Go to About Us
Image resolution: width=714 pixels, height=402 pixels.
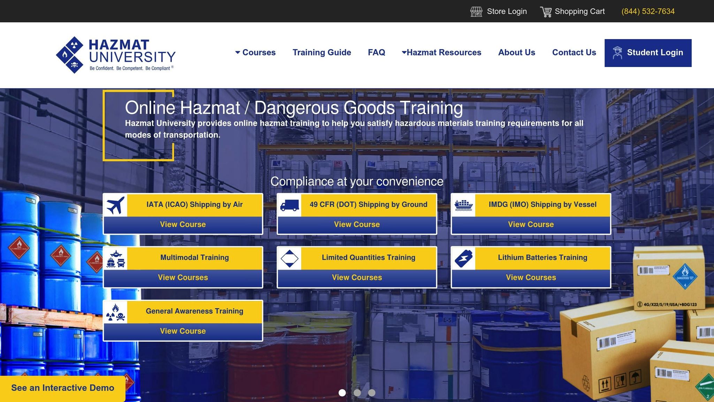coord(517,52)
